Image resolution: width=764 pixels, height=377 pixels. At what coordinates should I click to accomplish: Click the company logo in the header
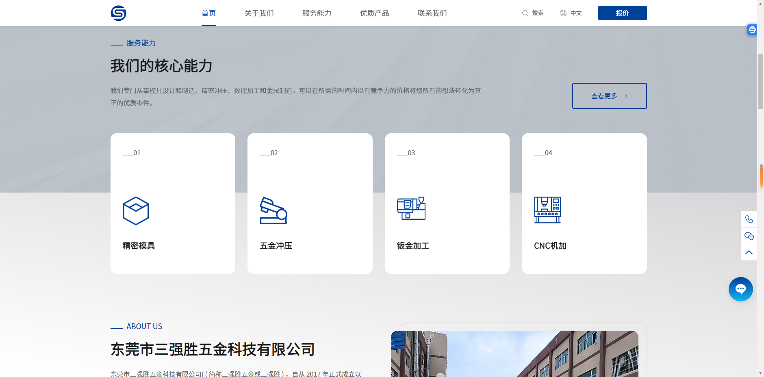(x=118, y=13)
